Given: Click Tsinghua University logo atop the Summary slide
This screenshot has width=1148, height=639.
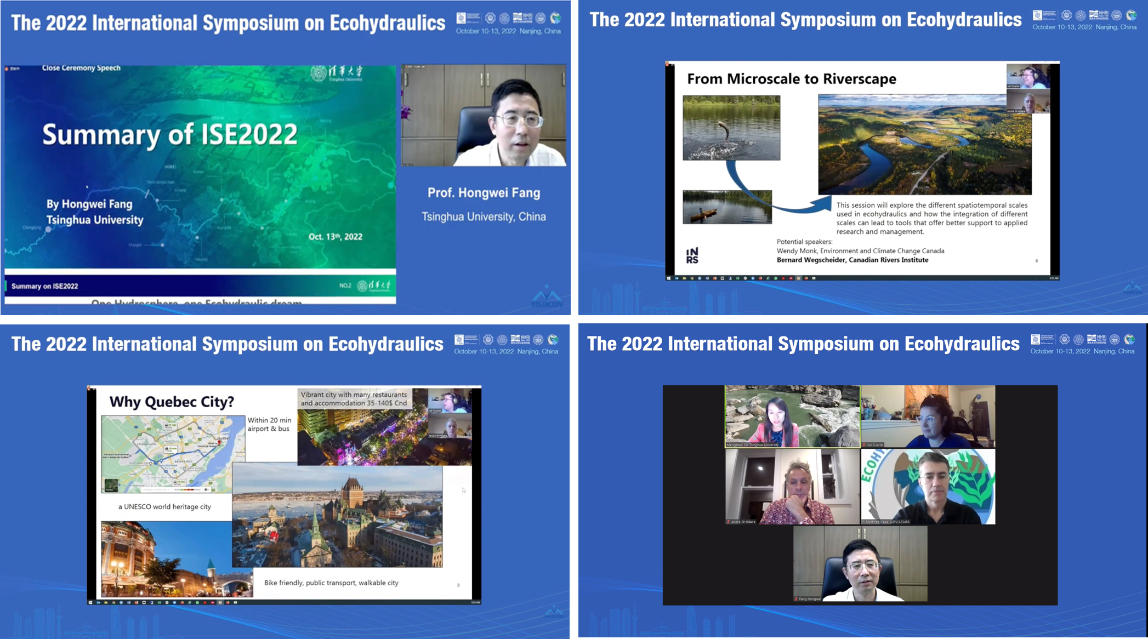Looking at the screenshot, I should pos(337,73).
